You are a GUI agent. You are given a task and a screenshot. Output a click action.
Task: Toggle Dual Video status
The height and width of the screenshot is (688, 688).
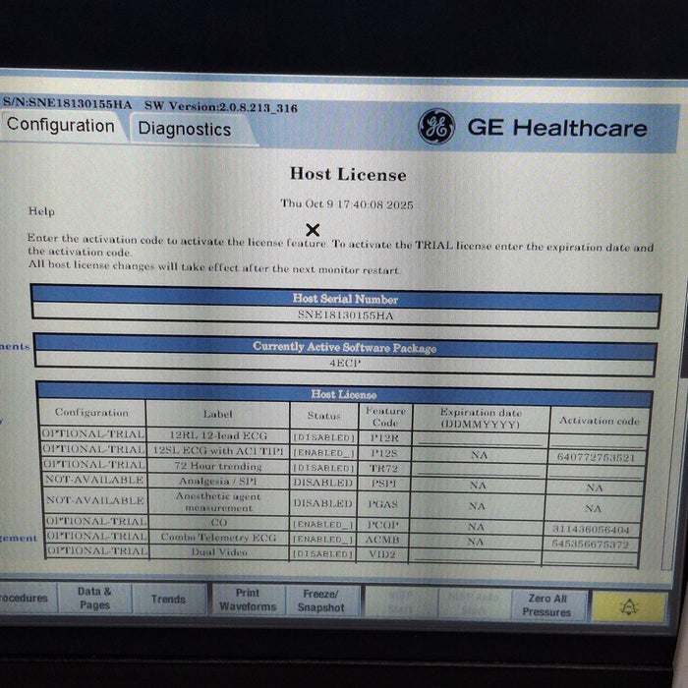coord(322,553)
